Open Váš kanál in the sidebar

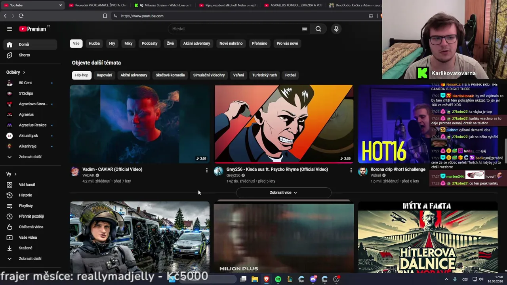(30, 184)
